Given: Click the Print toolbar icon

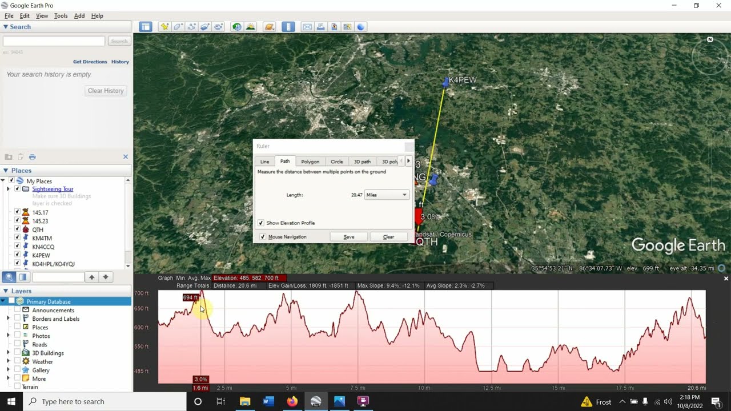Looking at the screenshot, I should point(320,27).
